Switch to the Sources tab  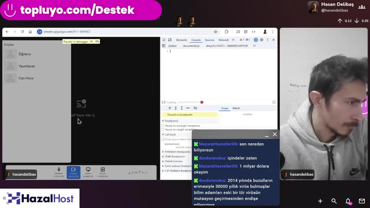click(210, 40)
